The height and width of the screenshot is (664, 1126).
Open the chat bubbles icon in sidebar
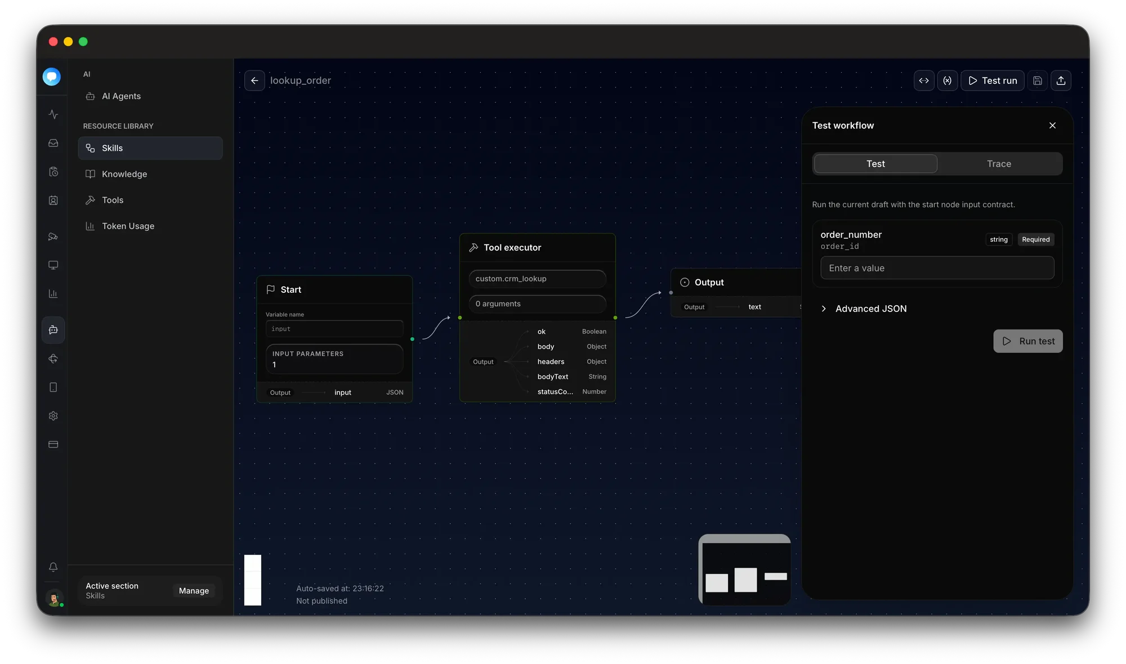53,237
